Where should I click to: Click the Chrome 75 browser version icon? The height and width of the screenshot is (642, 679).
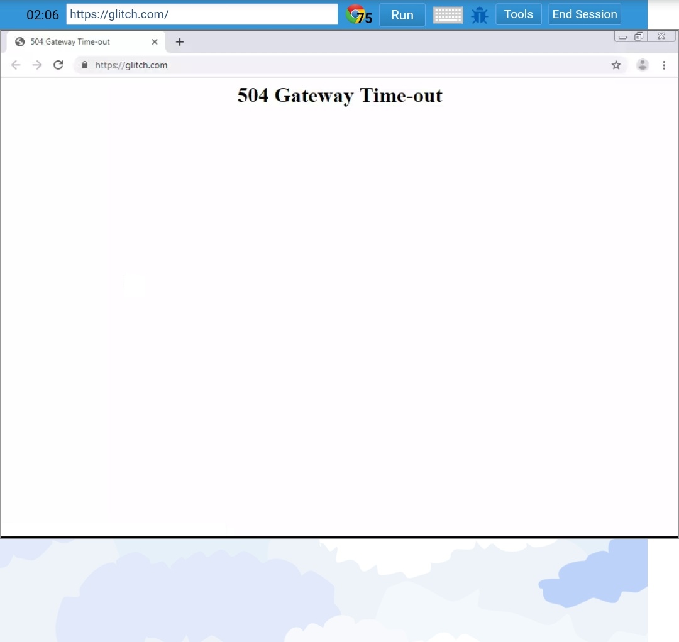pos(359,14)
